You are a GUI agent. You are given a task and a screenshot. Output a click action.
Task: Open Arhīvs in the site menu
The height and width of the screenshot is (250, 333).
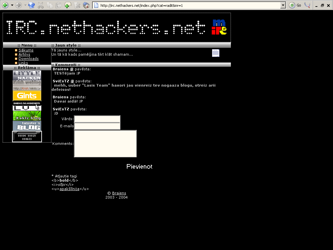[x=24, y=54]
